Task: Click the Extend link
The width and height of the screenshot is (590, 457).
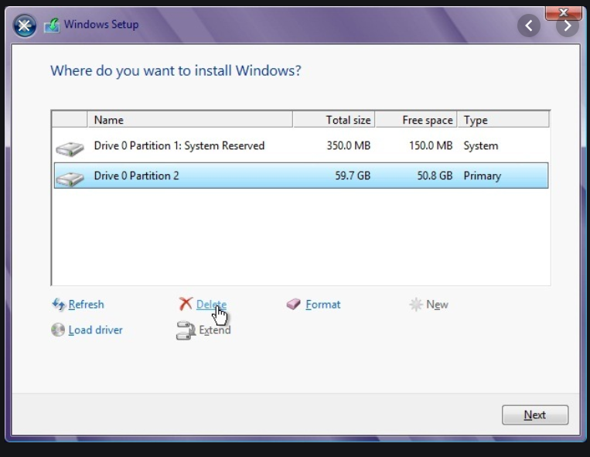Action: 214,330
